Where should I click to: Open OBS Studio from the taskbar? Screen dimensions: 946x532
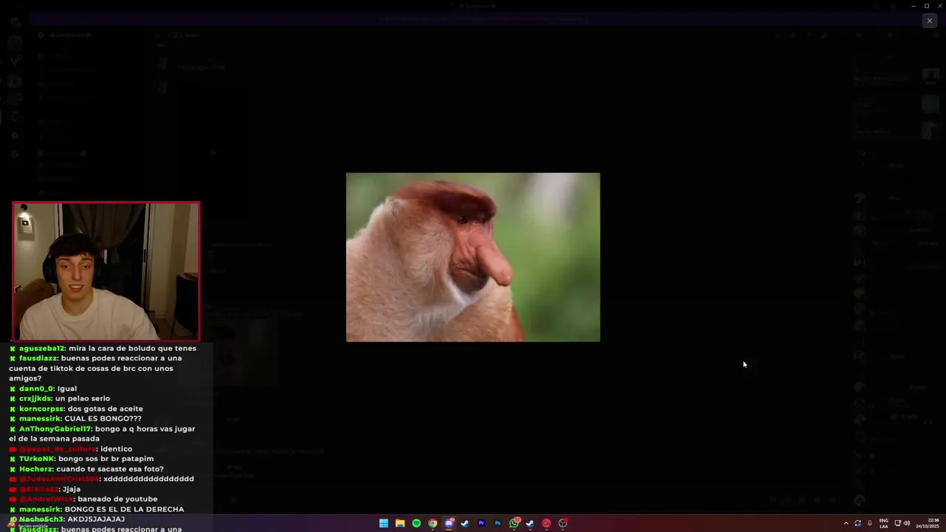pyautogui.click(x=562, y=523)
